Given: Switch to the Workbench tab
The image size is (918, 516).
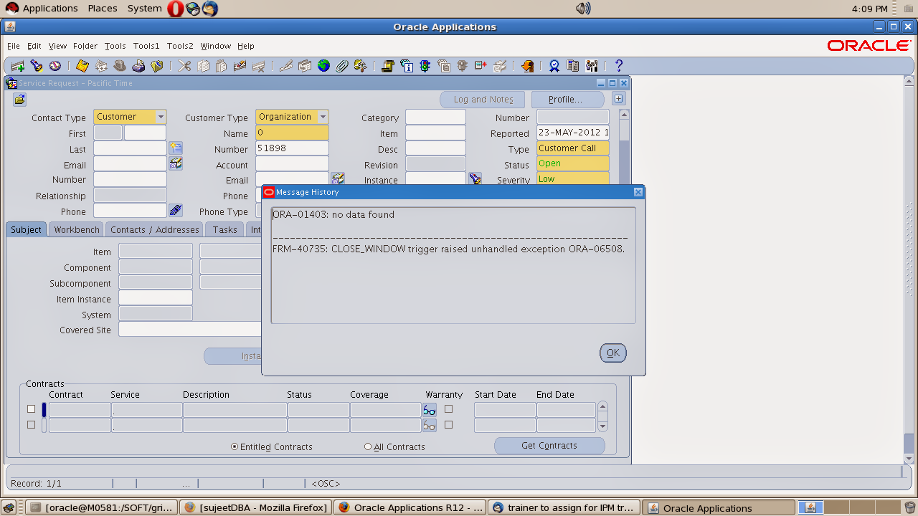Looking at the screenshot, I should (x=77, y=229).
